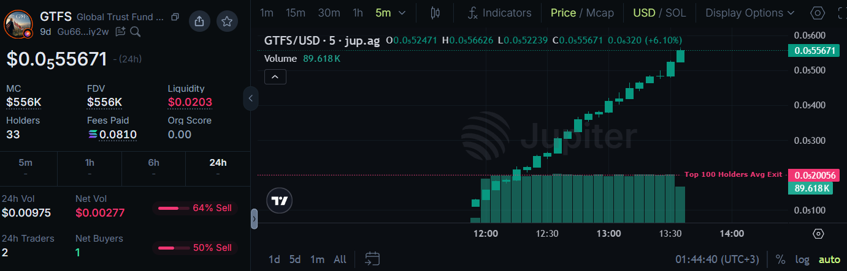847x271 pixels.
Task: Click the large $0.0₅55671 price heading
Action: tap(57, 59)
